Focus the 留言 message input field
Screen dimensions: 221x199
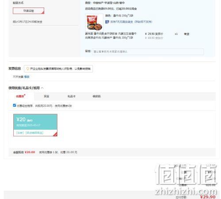coord(148,52)
